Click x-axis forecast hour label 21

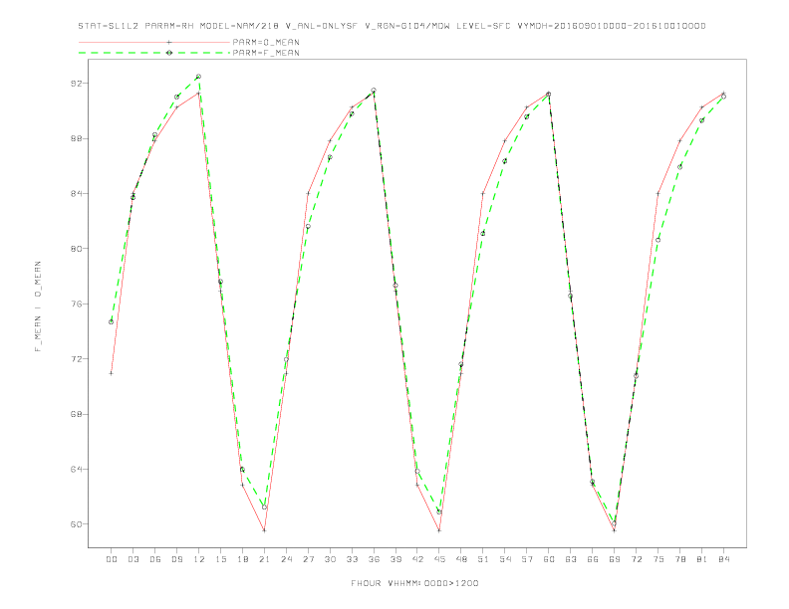point(264,559)
